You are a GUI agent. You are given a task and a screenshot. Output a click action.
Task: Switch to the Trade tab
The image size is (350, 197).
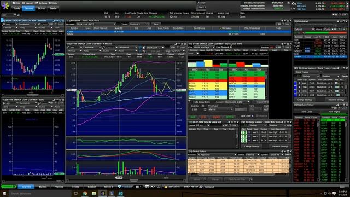pyautogui.click(x=53, y=8)
